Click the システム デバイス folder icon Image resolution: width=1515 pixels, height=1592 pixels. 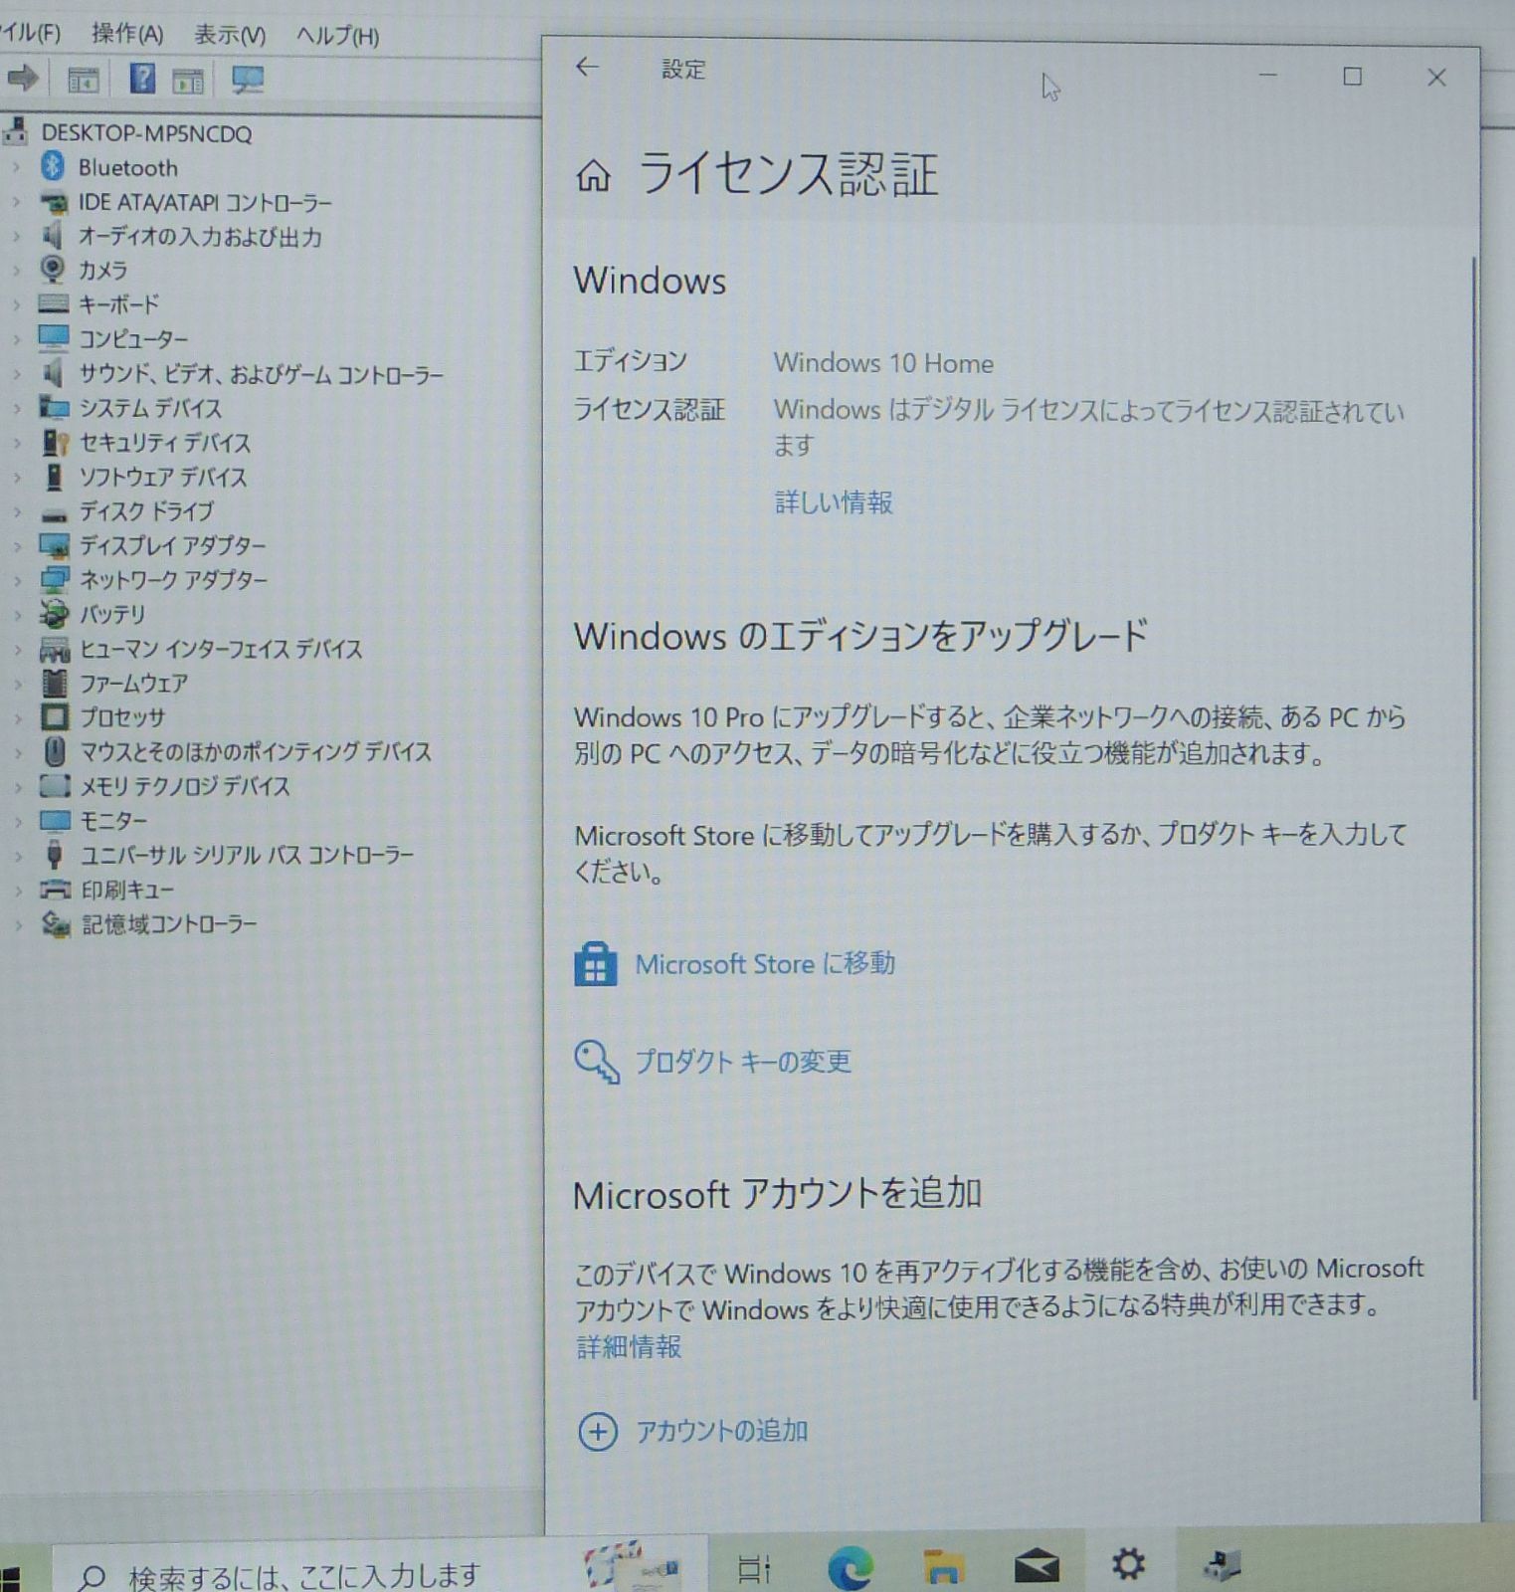click(53, 407)
